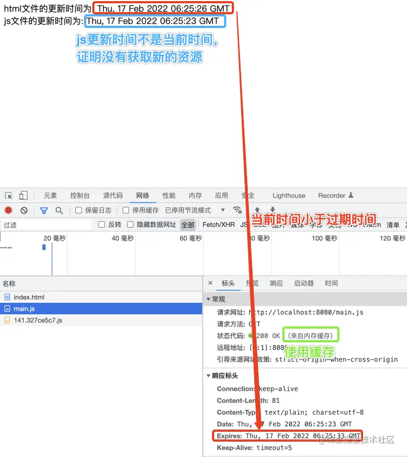Click the Keep-Alive: timeout=5 header
The width and height of the screenshot is (407, 457).
point(254,448)
